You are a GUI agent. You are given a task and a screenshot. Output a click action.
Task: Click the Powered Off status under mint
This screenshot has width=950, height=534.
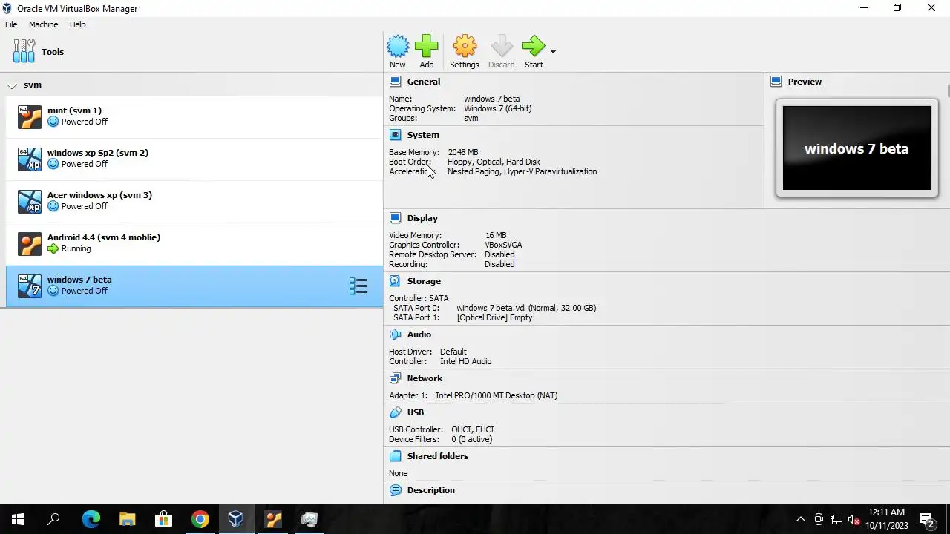(x=84, y=122)
